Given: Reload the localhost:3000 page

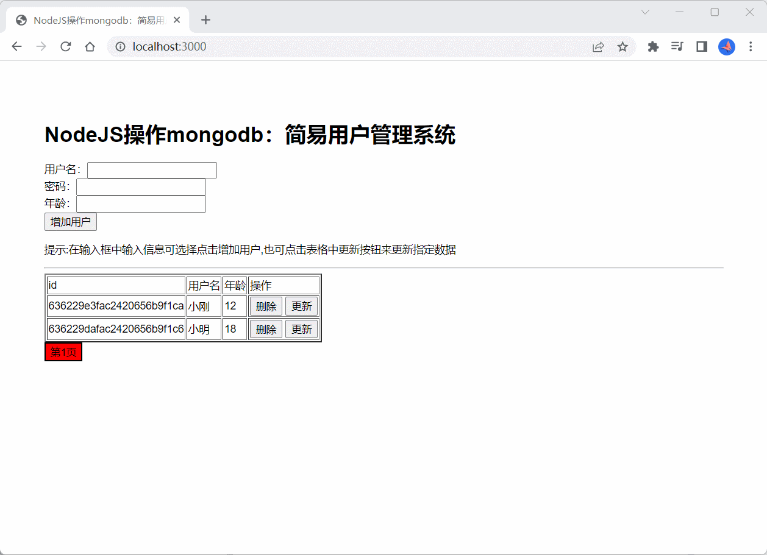Looking at the screenshot, I should click(x=65, y=46).
